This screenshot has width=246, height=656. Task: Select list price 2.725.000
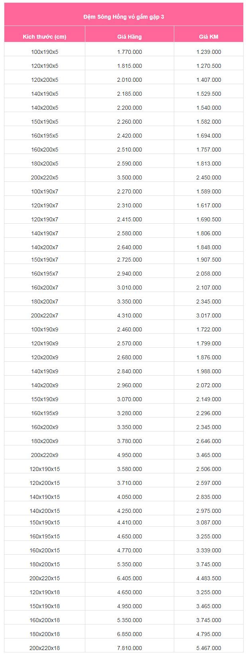(x=130, y=260)
